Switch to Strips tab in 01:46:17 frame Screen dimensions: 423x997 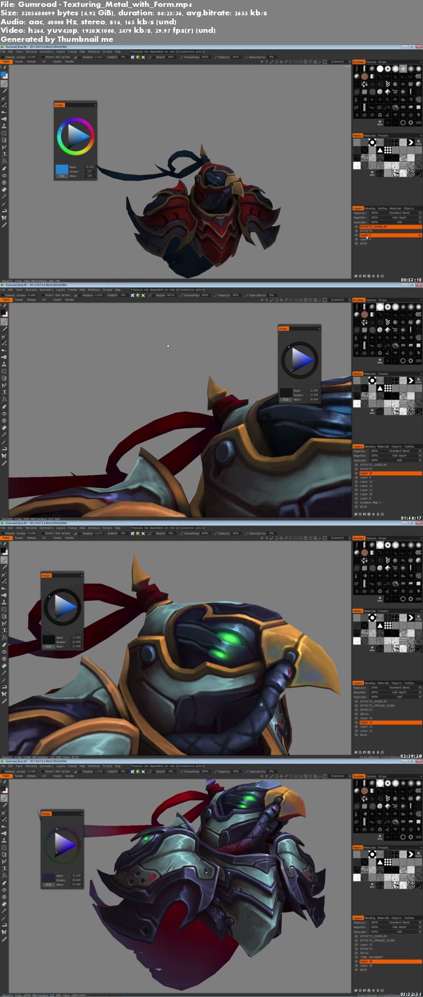pyautogui.click(x=382, y=300)
